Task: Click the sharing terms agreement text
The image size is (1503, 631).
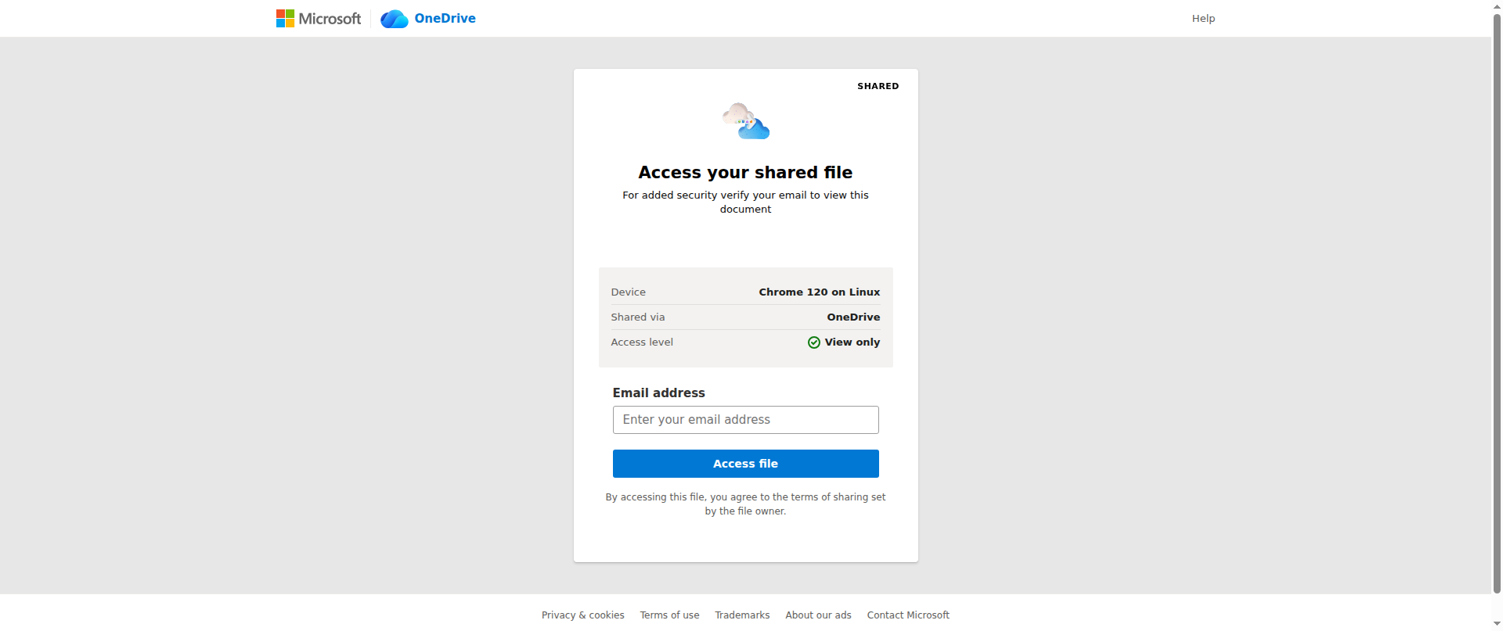Action: 745,504
